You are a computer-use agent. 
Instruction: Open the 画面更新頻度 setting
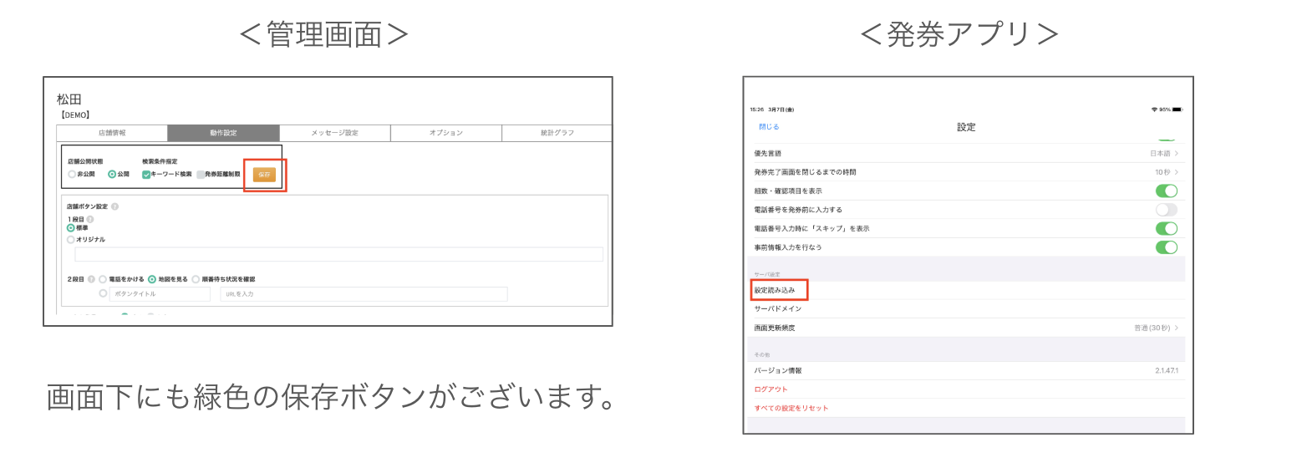(965, 328)
